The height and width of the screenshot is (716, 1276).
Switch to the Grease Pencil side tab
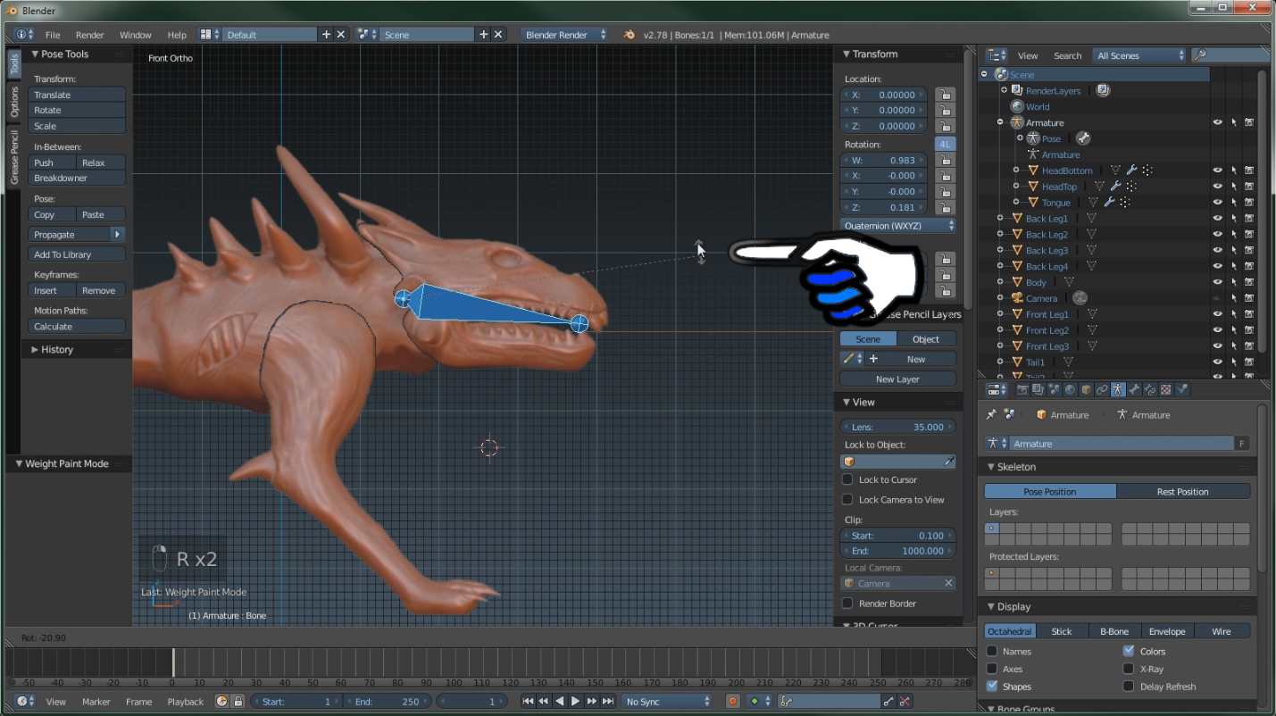click(x=14, y=157)
